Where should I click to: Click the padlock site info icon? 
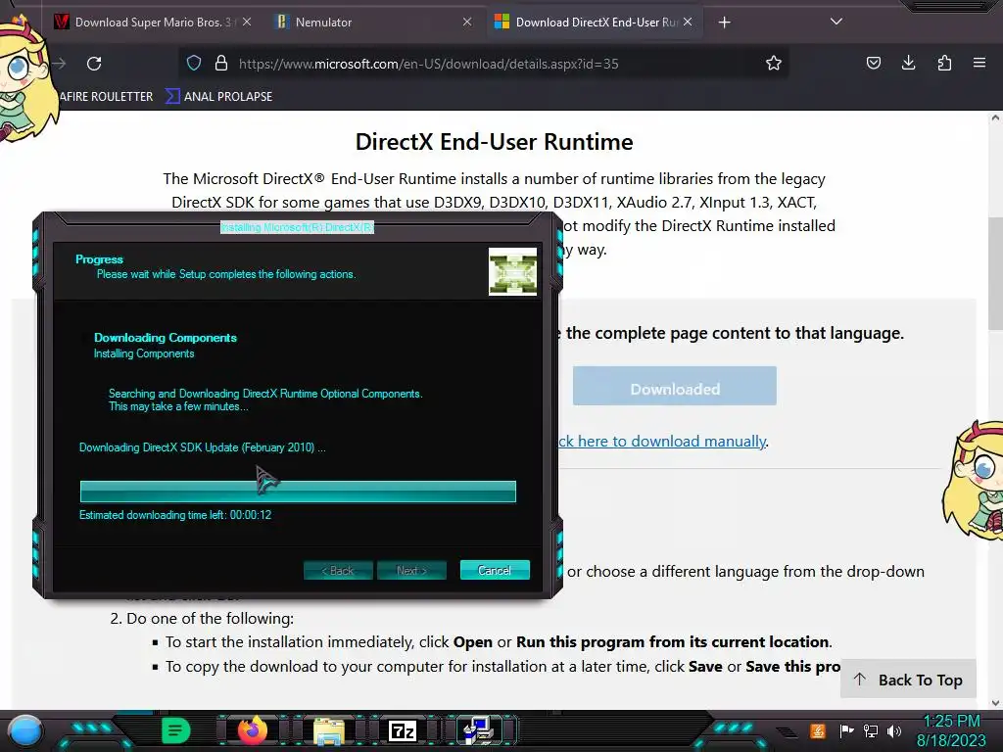click(x=221, y=63)
